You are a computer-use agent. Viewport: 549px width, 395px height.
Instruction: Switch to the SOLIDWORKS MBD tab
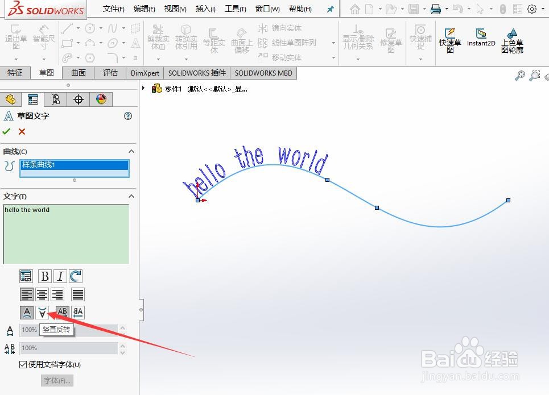pyautogui.click(x=263, y=73)
